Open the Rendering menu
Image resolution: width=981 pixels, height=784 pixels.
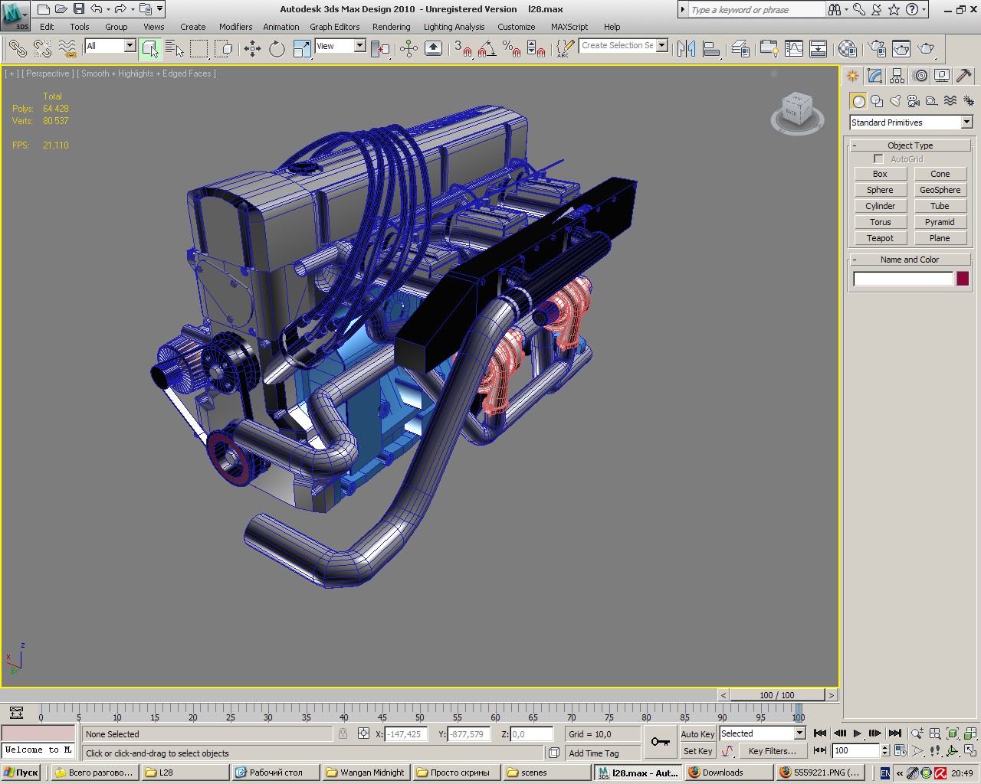[391, 27]
